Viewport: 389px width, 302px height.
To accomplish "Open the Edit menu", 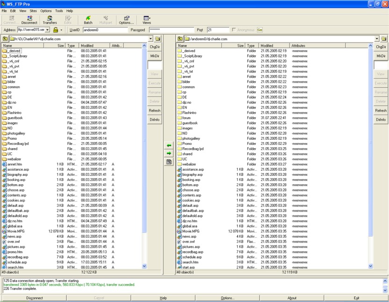I will [13, 11].
